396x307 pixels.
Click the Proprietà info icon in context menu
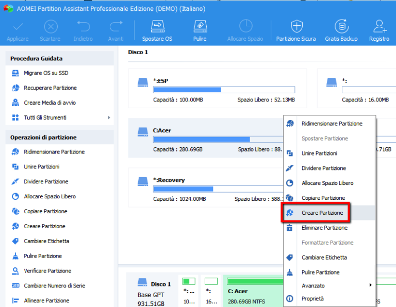click(x=290, y=299)
